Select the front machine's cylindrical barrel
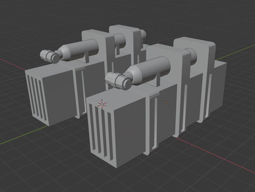The width and height of the screenshot is (255, 192). [148, 71]
